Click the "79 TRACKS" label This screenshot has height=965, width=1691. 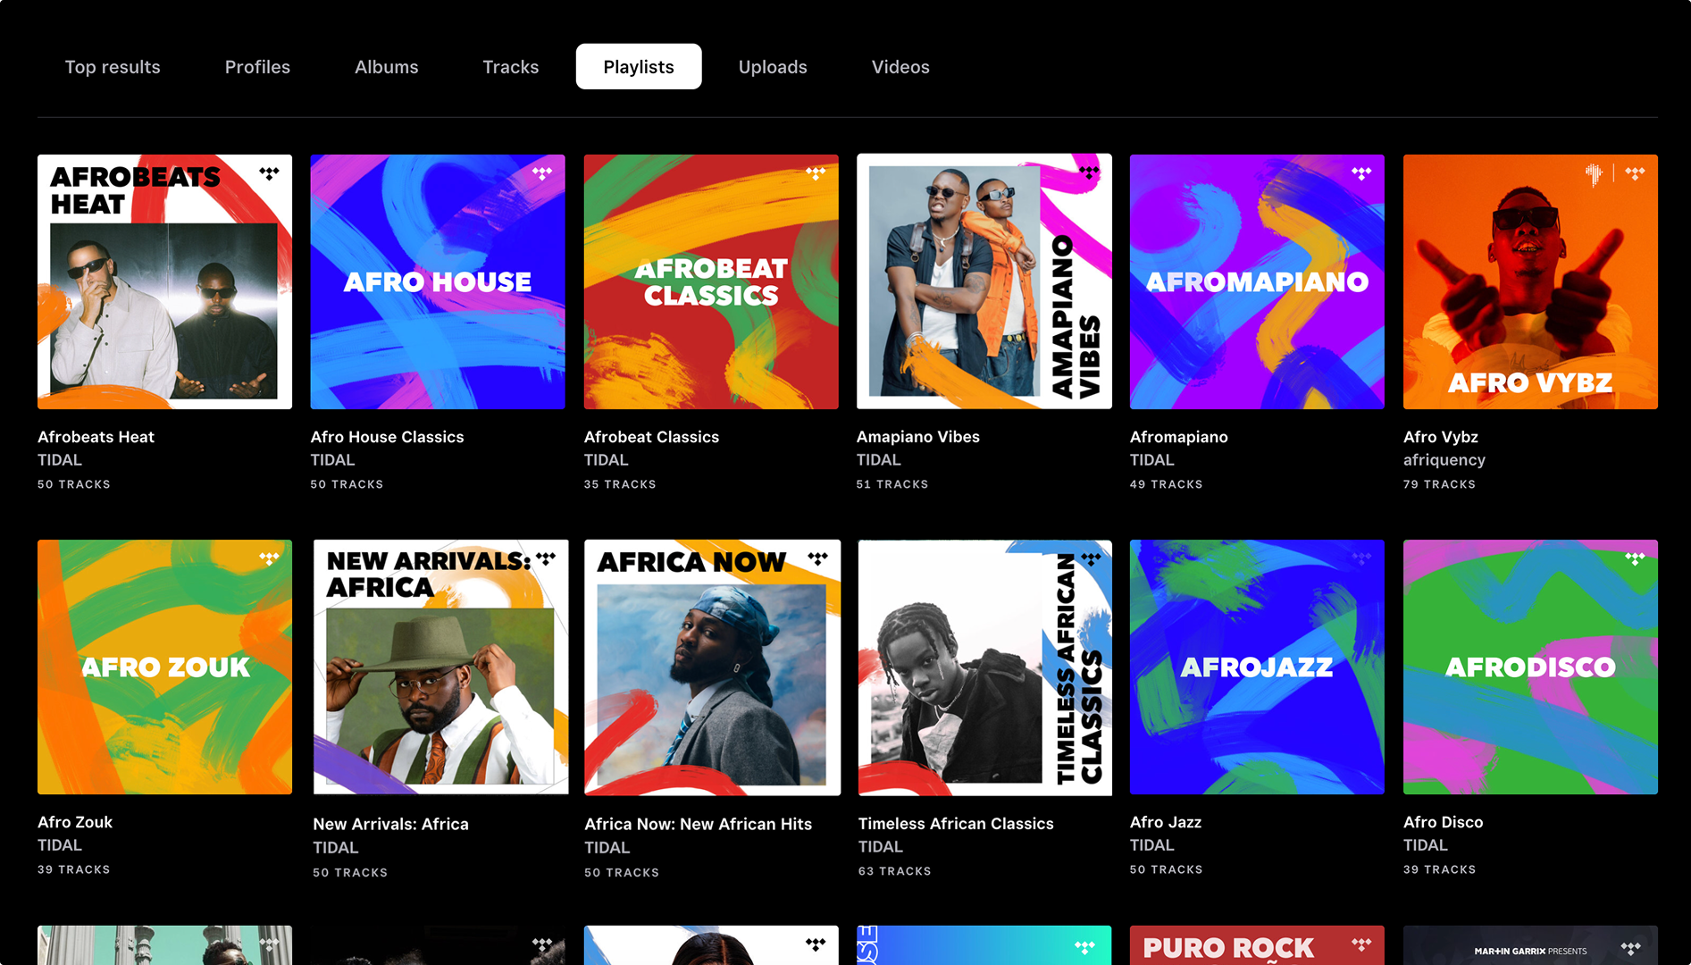1439,484
